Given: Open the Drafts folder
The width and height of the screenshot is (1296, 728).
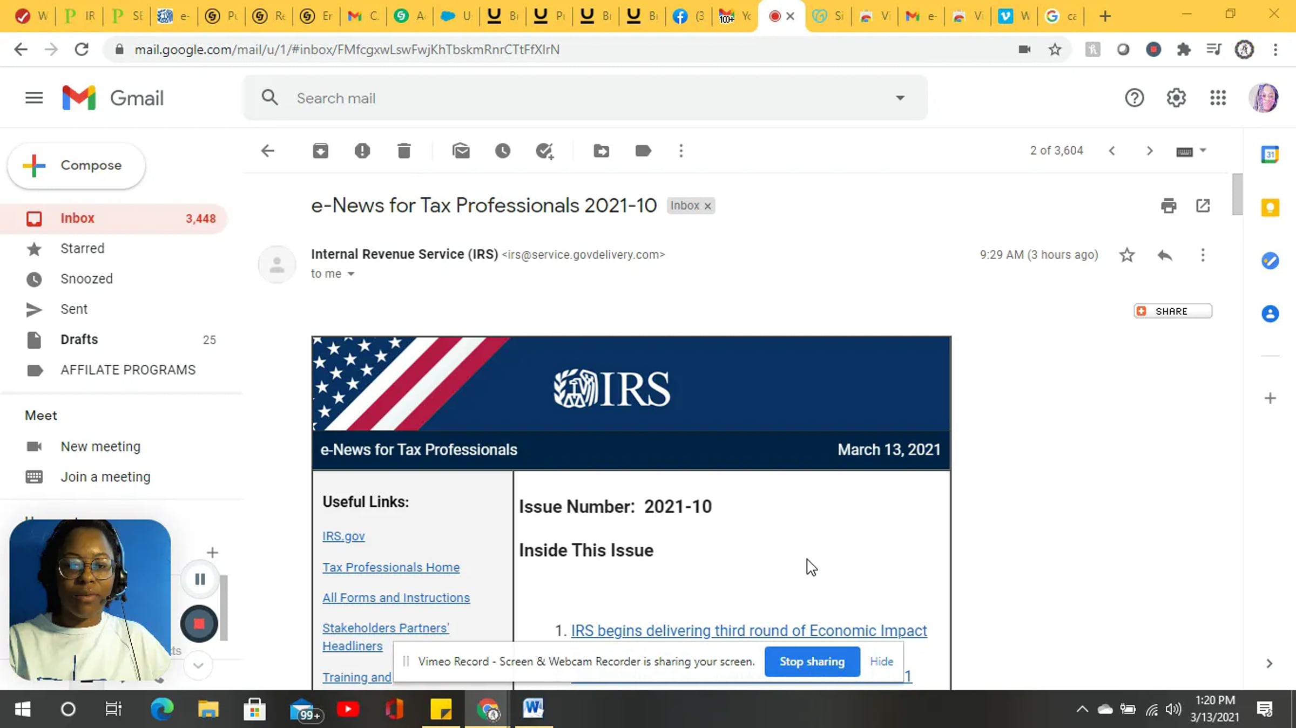Looking at the screenshot, I should click(79, 339).
